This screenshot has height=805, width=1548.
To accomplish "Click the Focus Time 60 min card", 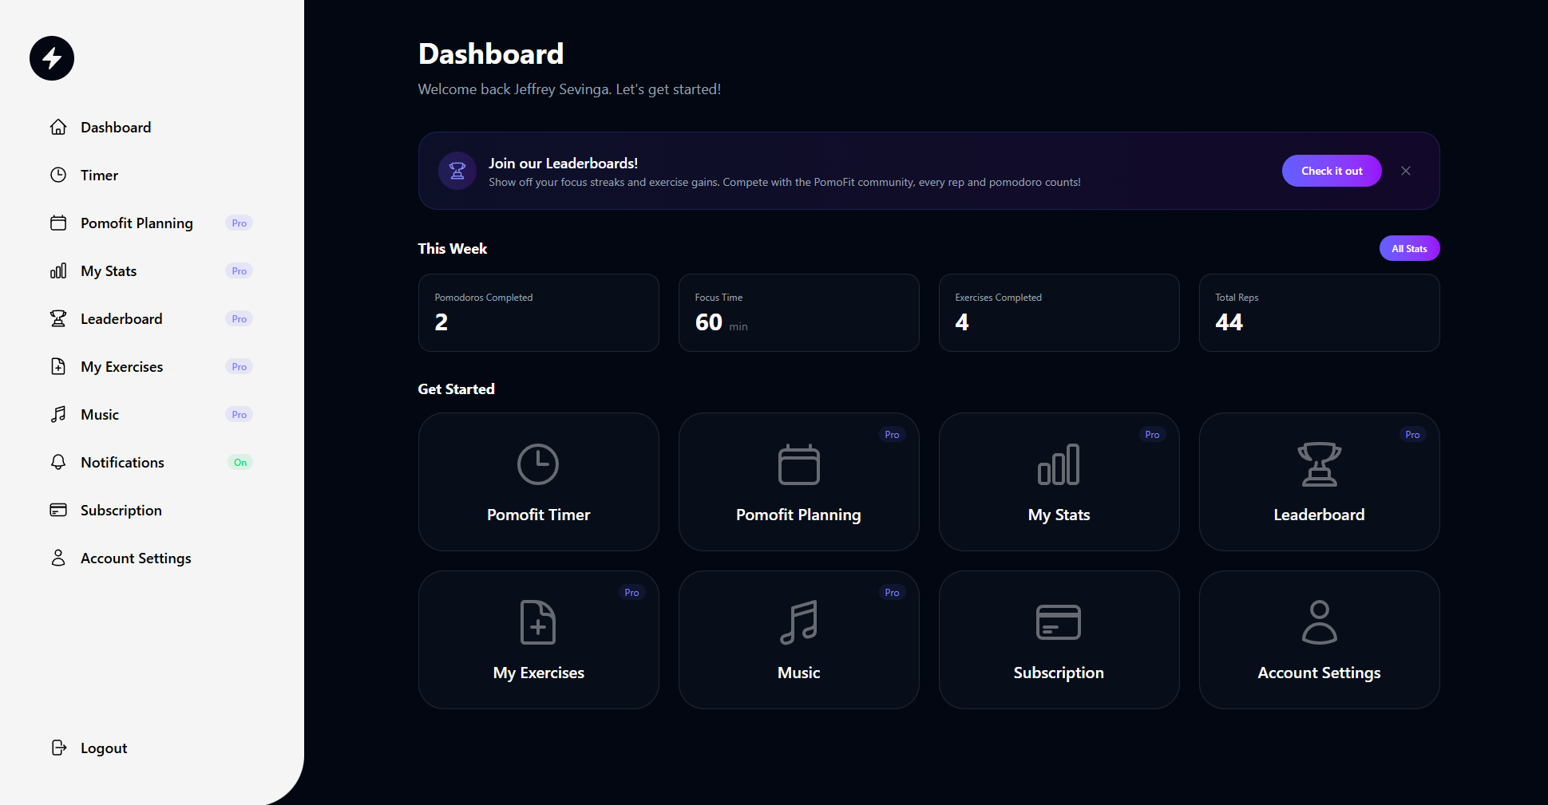I will click(x=799, y=313).
